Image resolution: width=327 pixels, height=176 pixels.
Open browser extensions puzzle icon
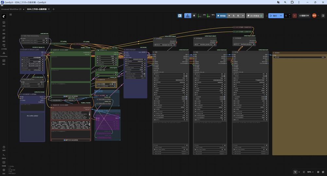[292, 2]
